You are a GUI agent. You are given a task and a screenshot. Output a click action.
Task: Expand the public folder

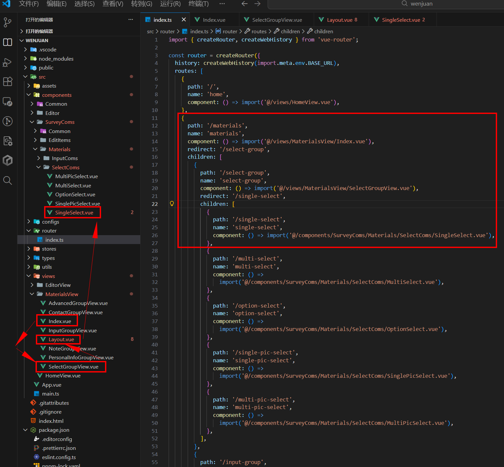79,68
